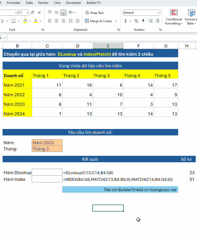Open Borders dropdown arrow

click(x=18, y=21)
